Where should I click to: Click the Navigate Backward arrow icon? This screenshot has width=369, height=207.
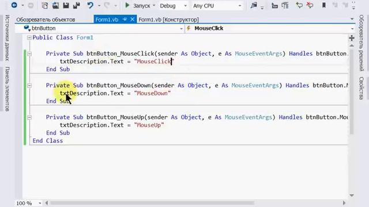(x=14, y=5)
